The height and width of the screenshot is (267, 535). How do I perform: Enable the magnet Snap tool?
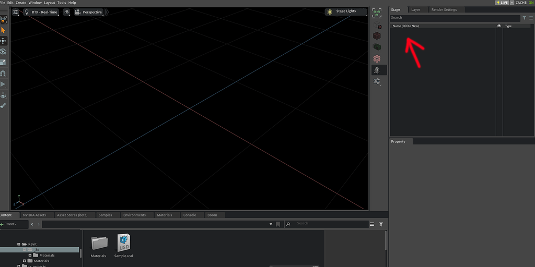[x=3, y=74]
